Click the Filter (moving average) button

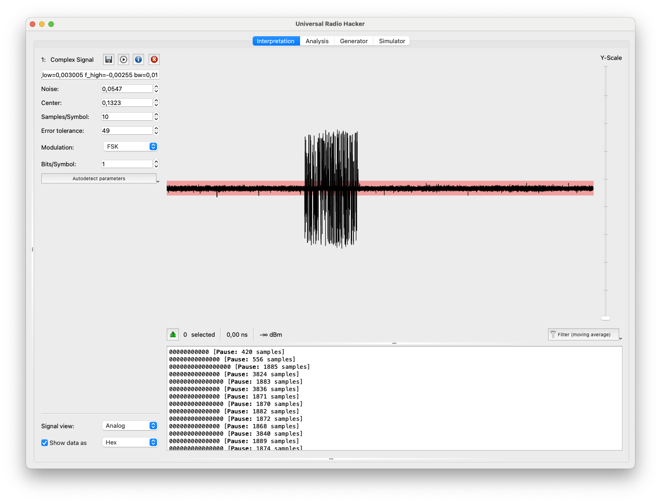pos(584,334)
